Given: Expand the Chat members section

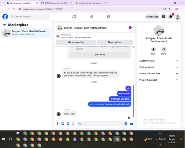Looking at the screenshot, I should coord(159,67).
